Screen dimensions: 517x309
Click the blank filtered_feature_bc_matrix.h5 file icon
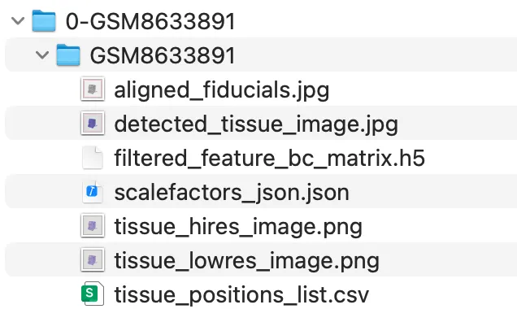point(93,158)
